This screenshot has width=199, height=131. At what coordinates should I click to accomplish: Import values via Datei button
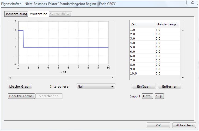pos(147,96)
